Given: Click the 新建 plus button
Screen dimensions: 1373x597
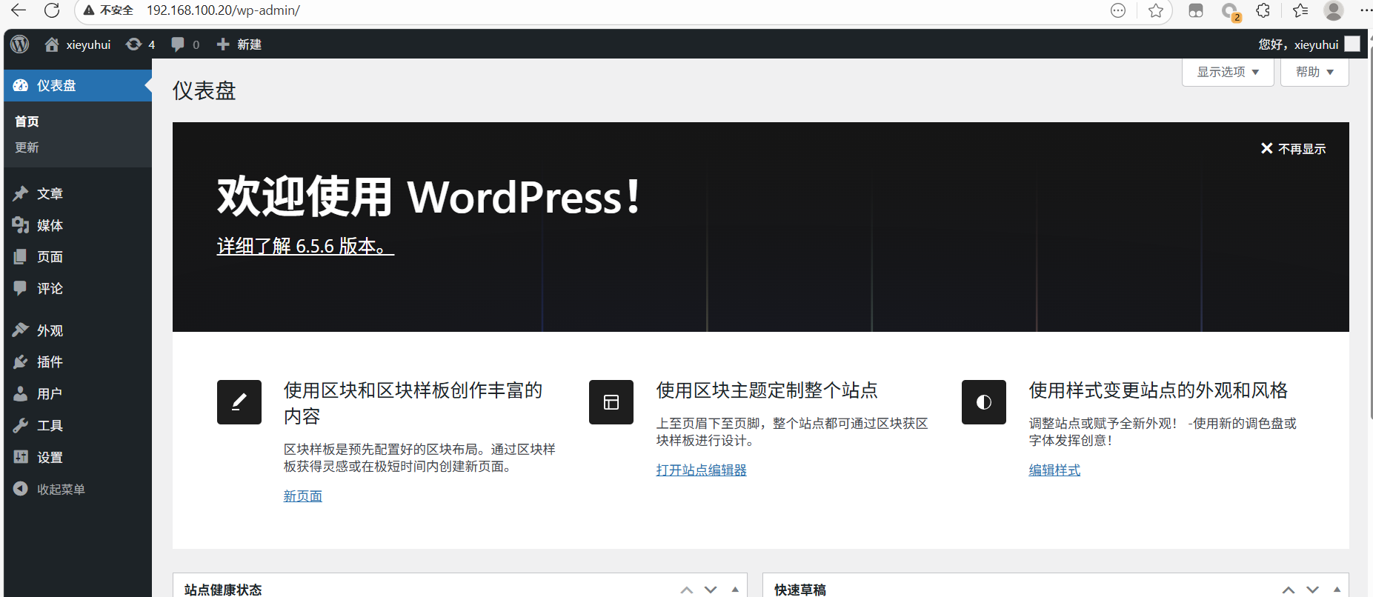Looking at the screenshot, I should (x=239, y=44).
